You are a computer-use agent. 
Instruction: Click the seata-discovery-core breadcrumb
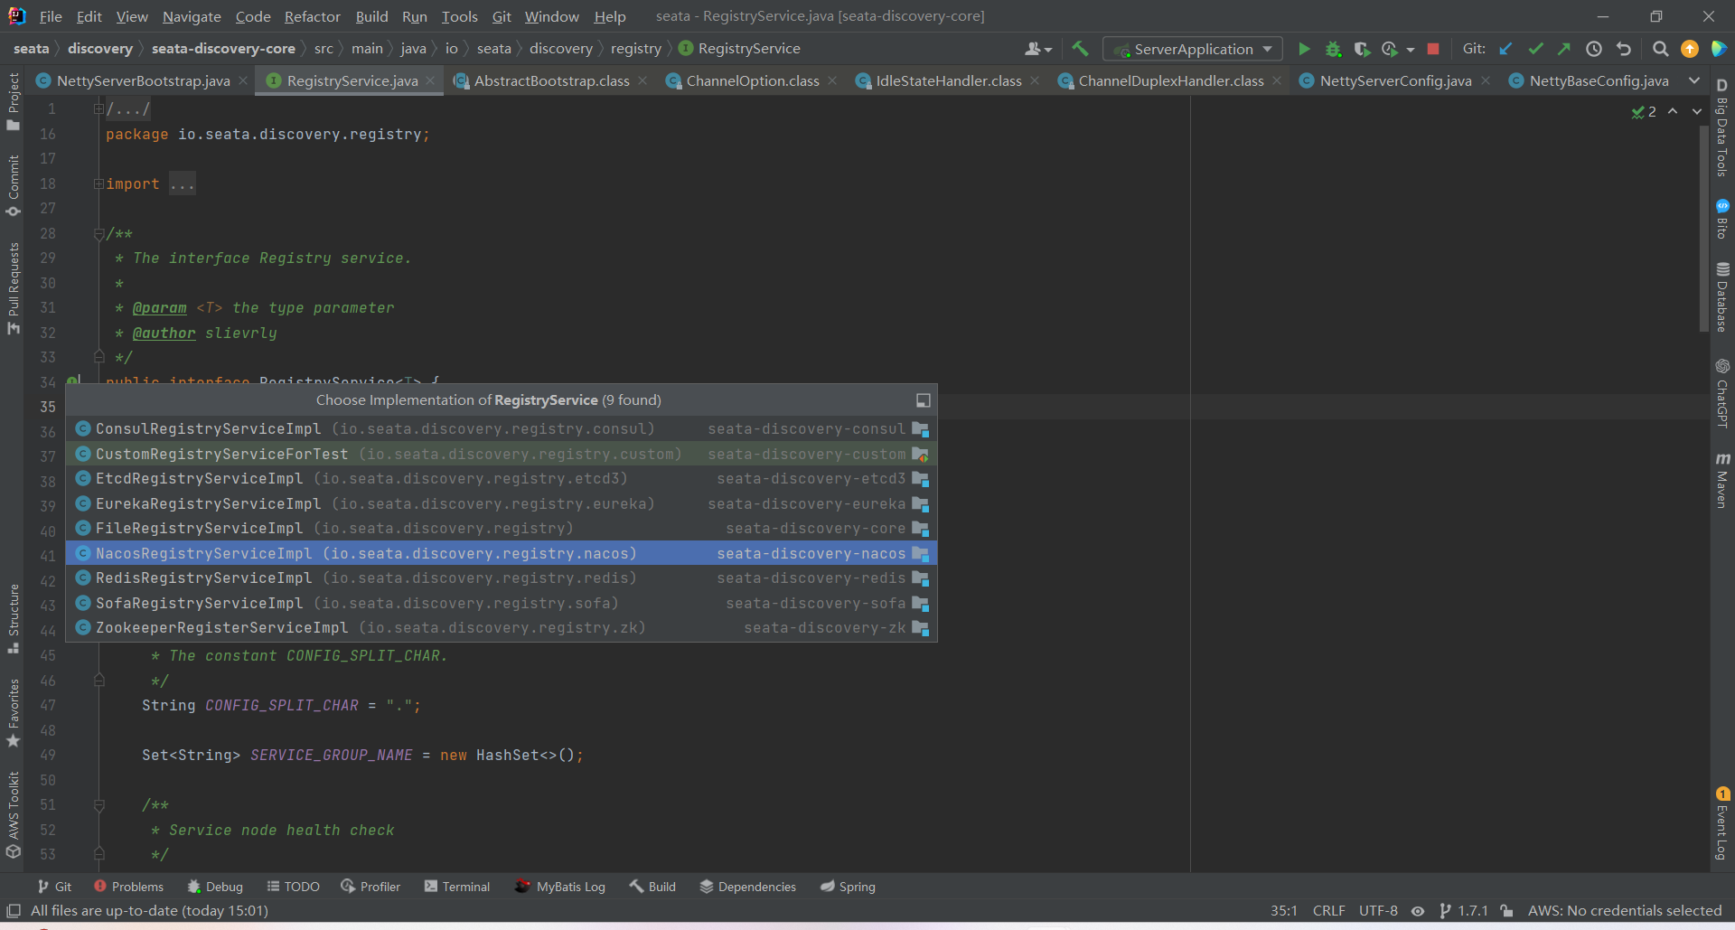[223, 49]
